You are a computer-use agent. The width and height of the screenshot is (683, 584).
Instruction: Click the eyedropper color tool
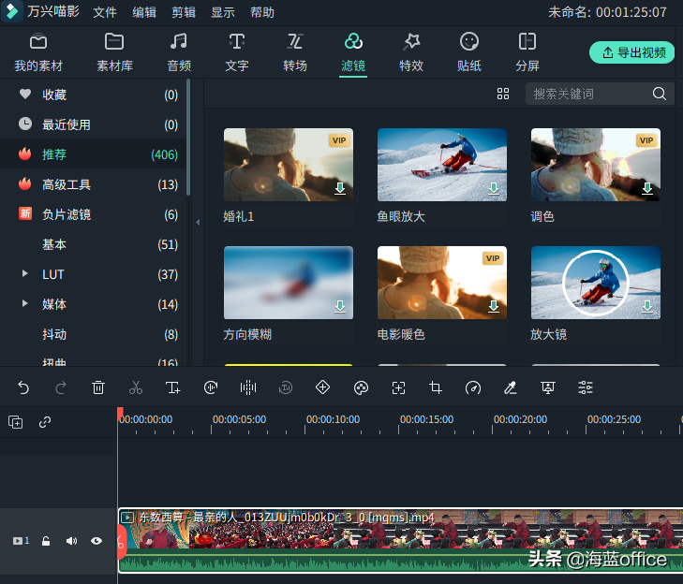(510, 387)
